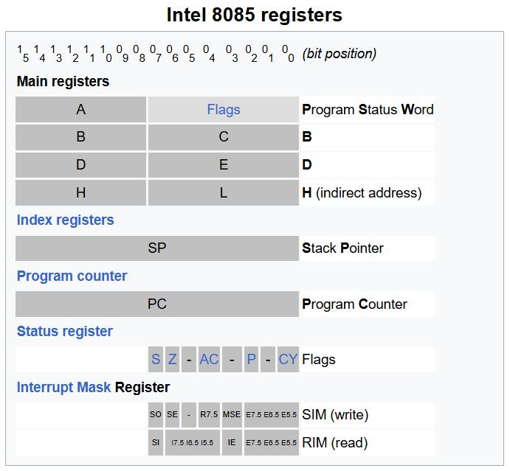Select the L register cell
This screenshot has width=510, height=471.
click(223, 193)
